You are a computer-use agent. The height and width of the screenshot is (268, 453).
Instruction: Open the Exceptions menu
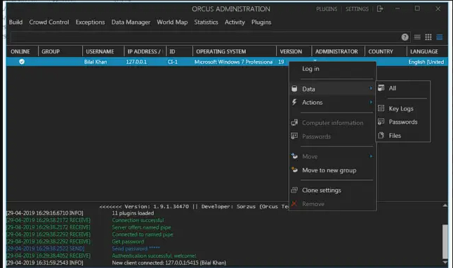point(90,22)
